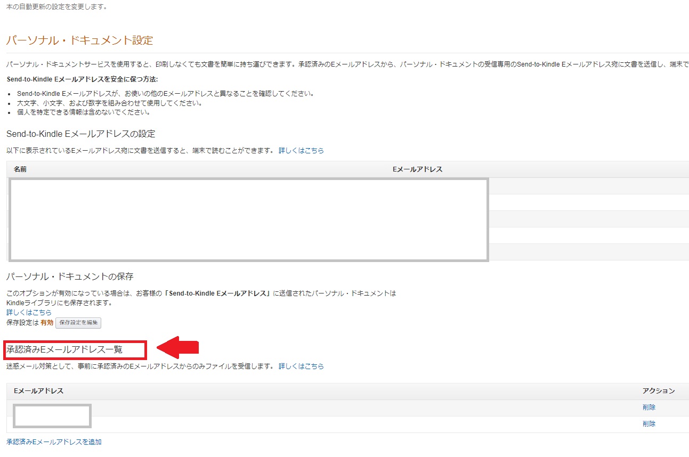Click 削除 for the first approved email
Screen dimensions: 689x457
click(x=649, y=407)
